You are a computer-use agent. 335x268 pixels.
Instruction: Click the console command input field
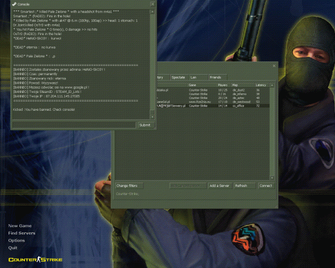click(x=74, y=125)
